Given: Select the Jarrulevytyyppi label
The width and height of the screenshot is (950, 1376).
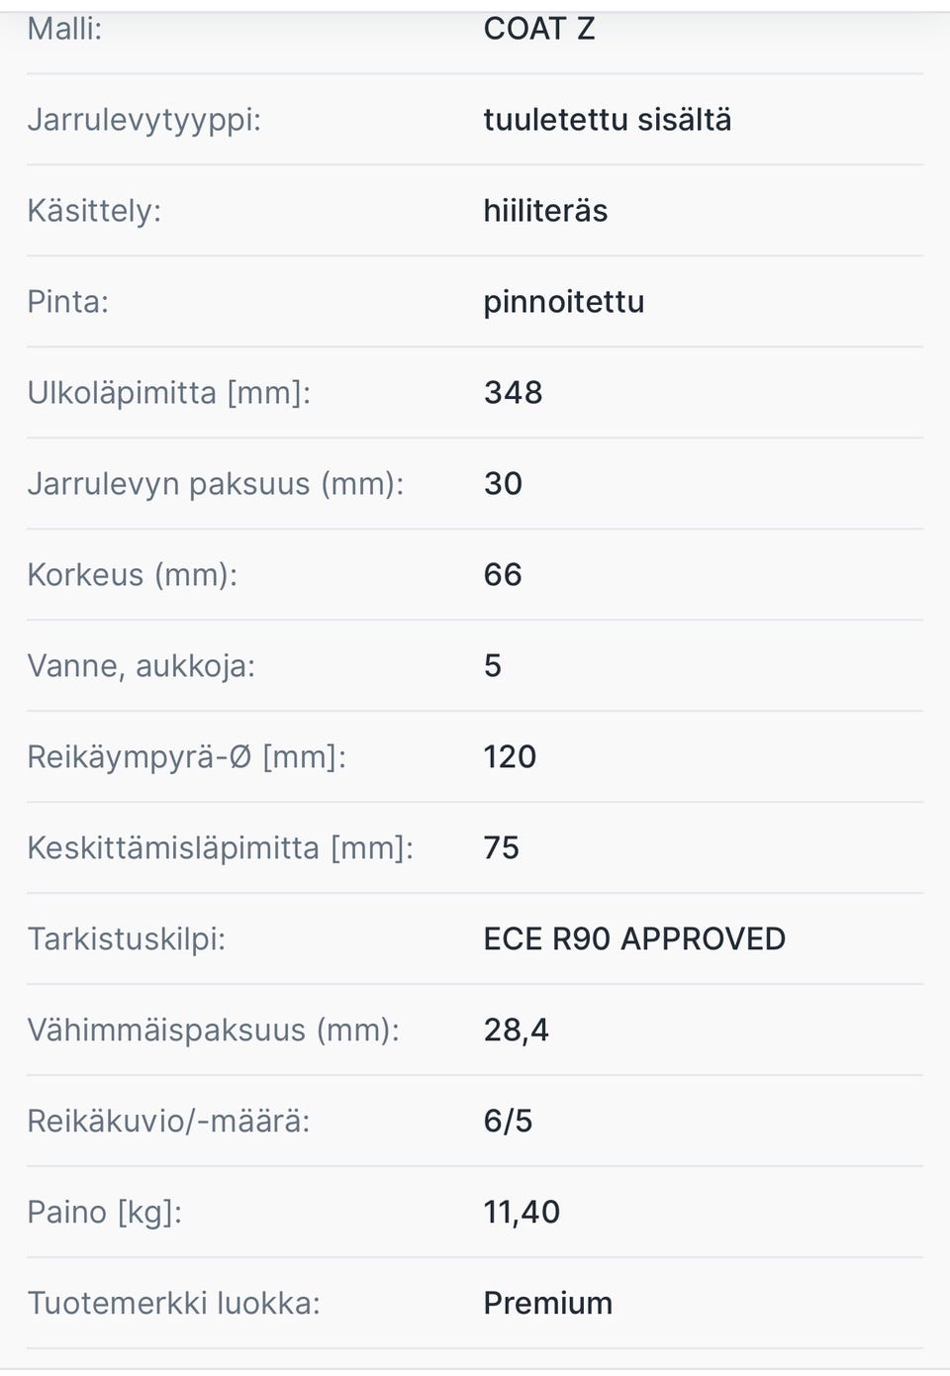Looking at the screenshot, I should coord(143,120).
